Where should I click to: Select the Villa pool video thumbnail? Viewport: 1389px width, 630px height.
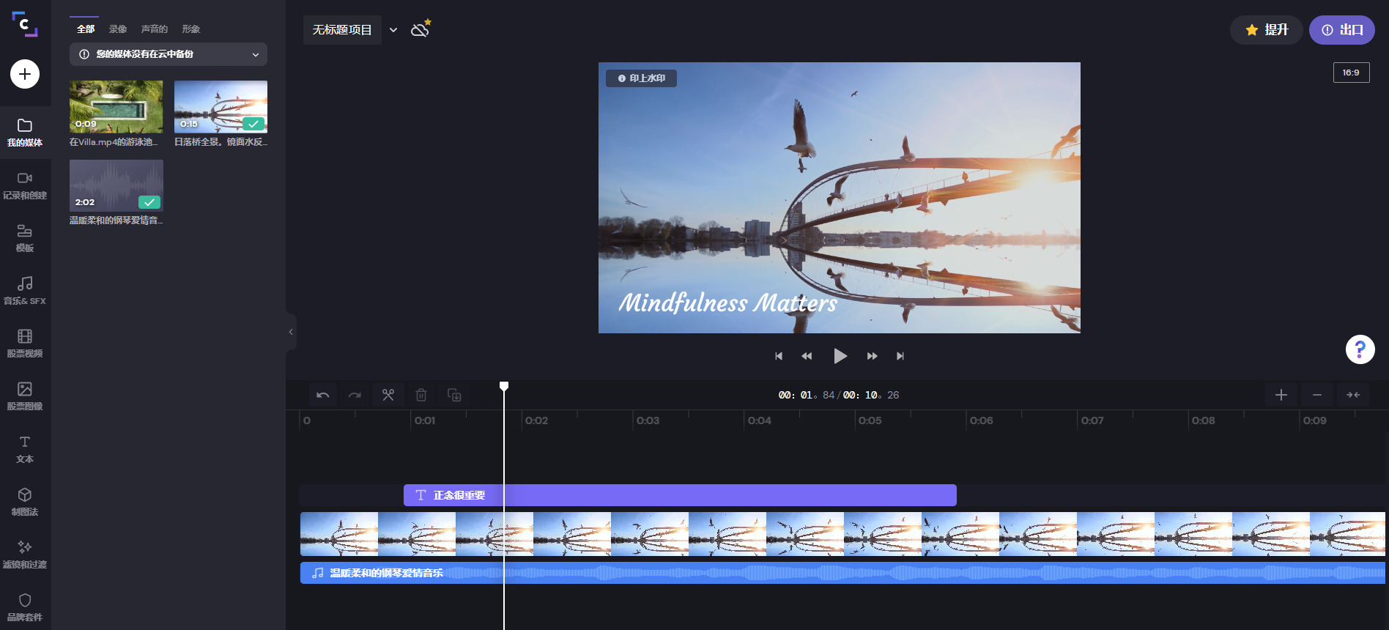click(x=116, y=107)
